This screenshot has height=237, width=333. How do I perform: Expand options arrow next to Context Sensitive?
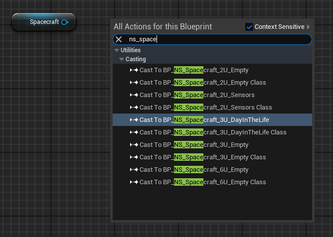coord(308,27)
